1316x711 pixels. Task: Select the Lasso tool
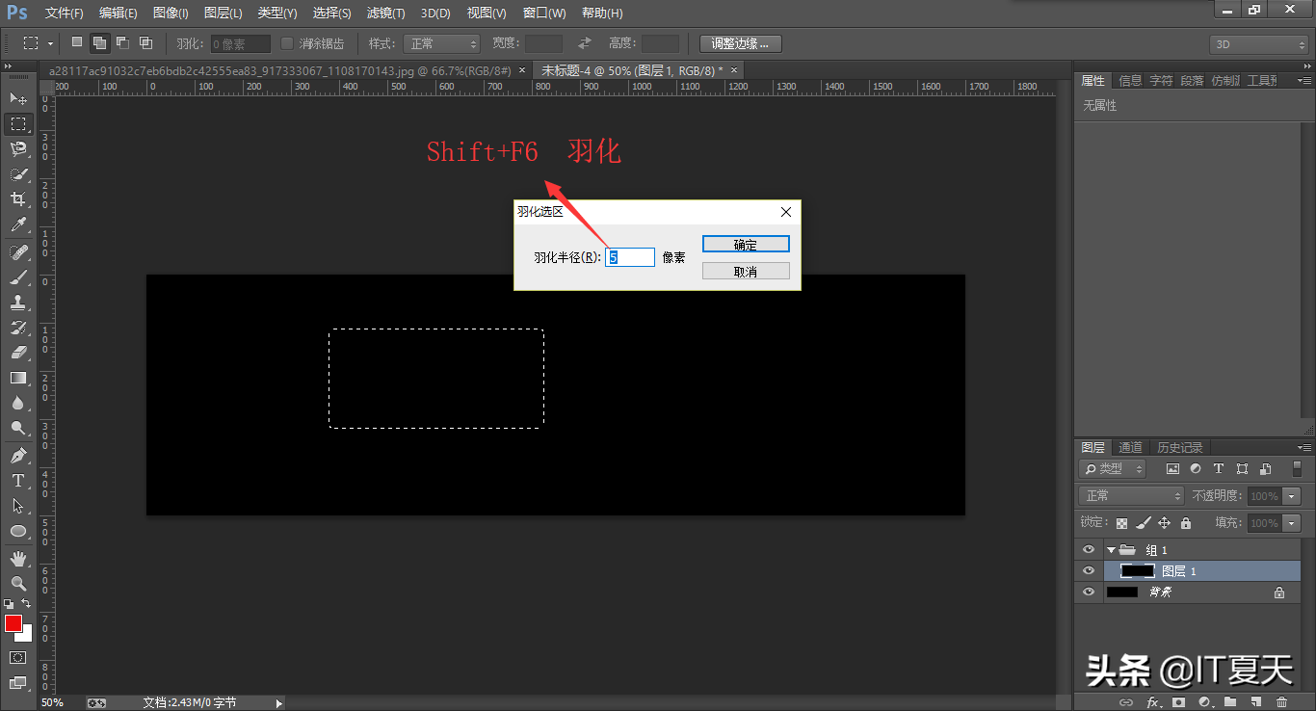click(x=17, y=148)
